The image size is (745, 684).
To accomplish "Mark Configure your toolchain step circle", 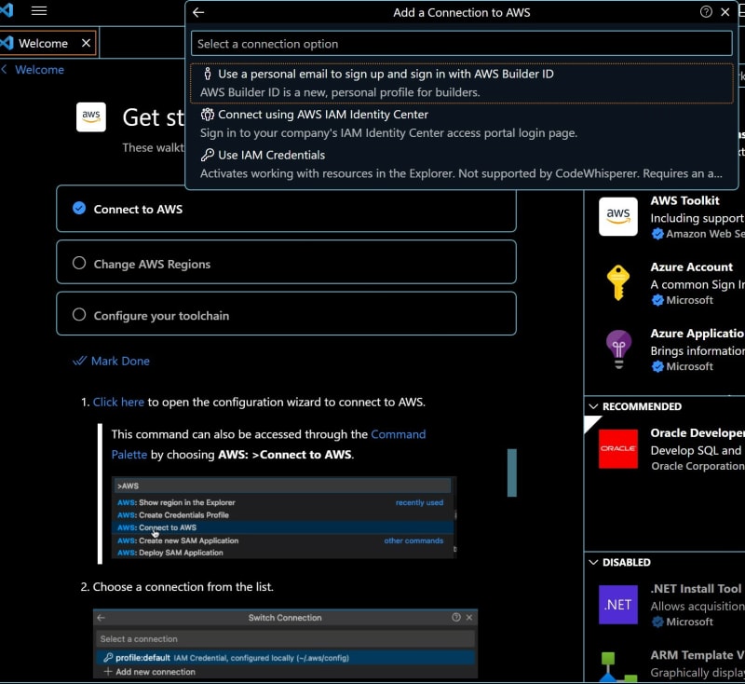I will (x=79, y=315).
